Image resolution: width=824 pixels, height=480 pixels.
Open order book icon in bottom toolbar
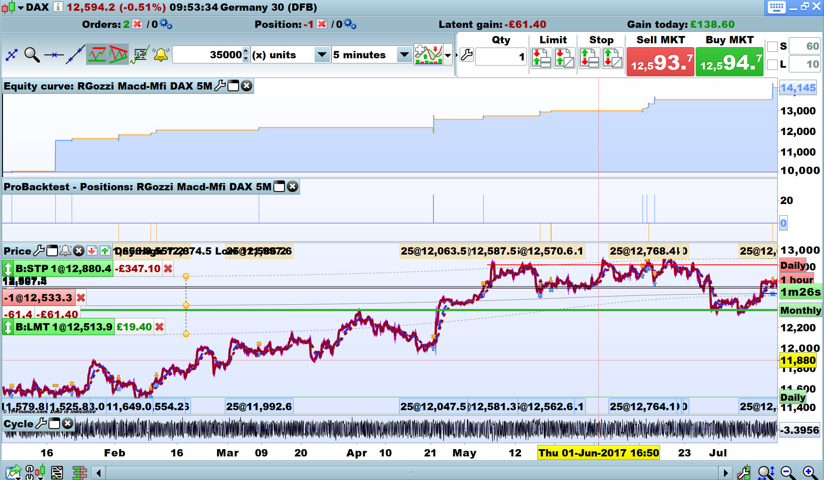click(x=79, y=473)
